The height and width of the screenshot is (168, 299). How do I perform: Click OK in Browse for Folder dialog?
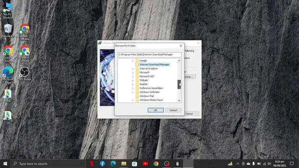(156, 110)
